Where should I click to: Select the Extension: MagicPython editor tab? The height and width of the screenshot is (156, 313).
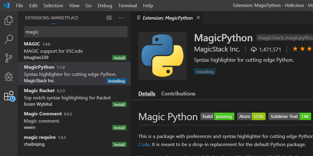167,18
